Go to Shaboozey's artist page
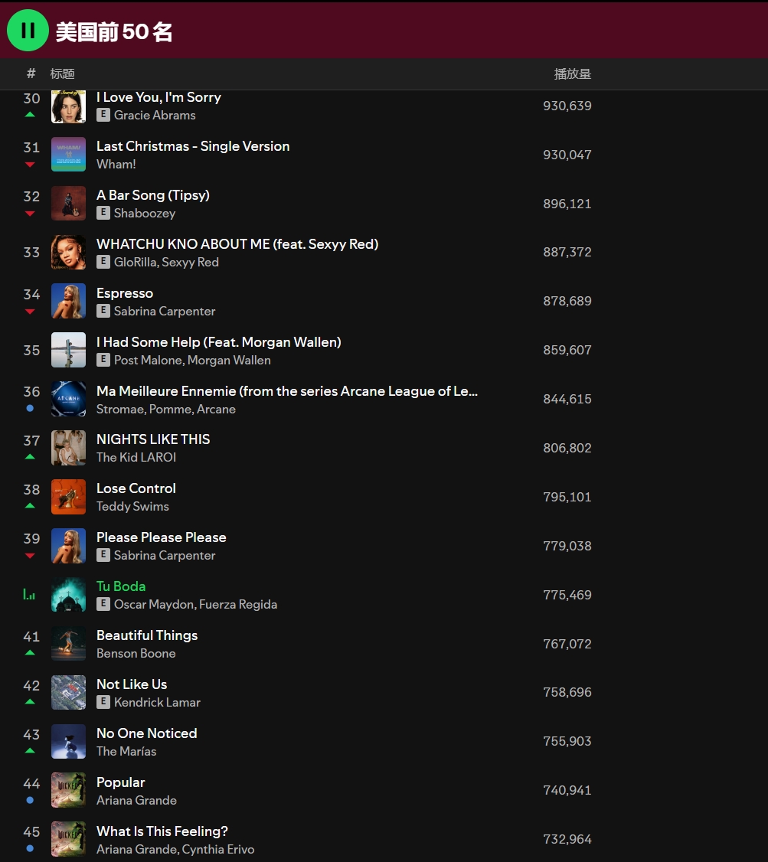Image resolution: width=768 pixels, height=862 pixels. [x=145, y=213]
